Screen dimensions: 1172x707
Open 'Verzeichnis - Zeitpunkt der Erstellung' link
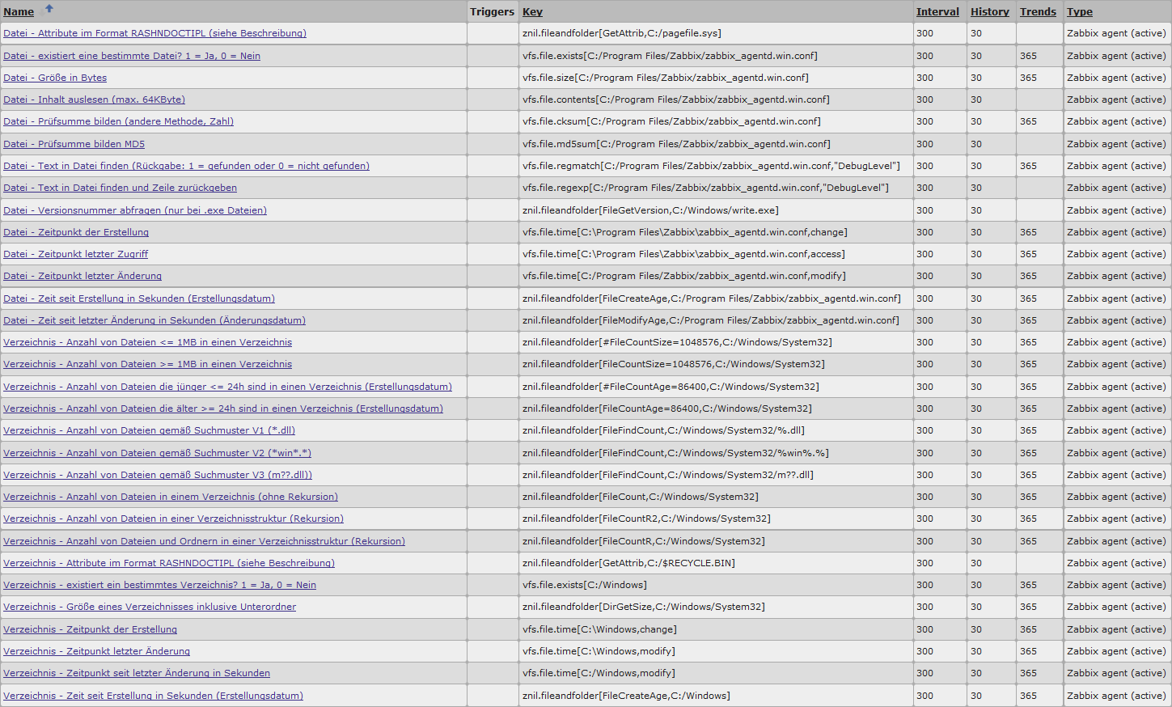[x=90, y=629]
